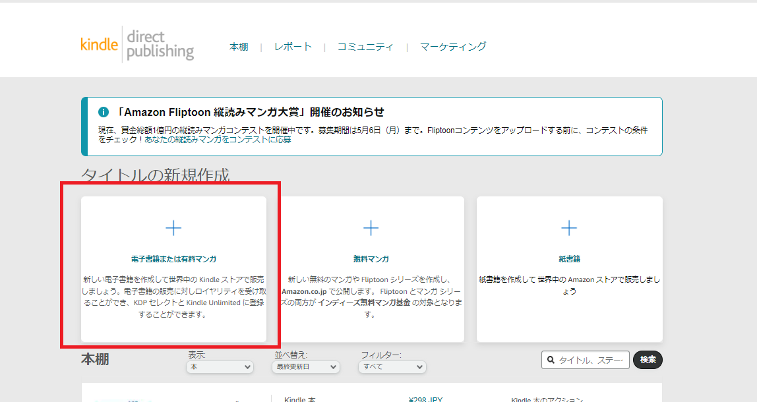Open the 表示 dropdown set to 本
The image size is (757, 402).
click(220, 367)
